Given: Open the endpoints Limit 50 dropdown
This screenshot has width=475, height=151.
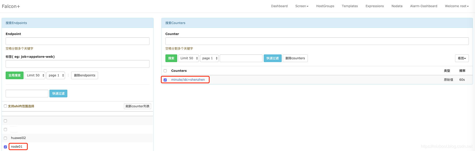Looking at the screenshot, I should [x=35, y=75].
